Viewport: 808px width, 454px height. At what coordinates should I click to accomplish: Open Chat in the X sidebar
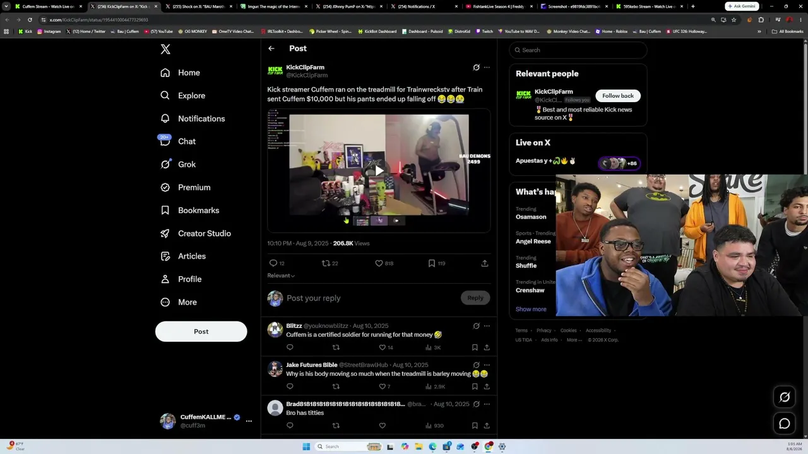coord(178,141)
